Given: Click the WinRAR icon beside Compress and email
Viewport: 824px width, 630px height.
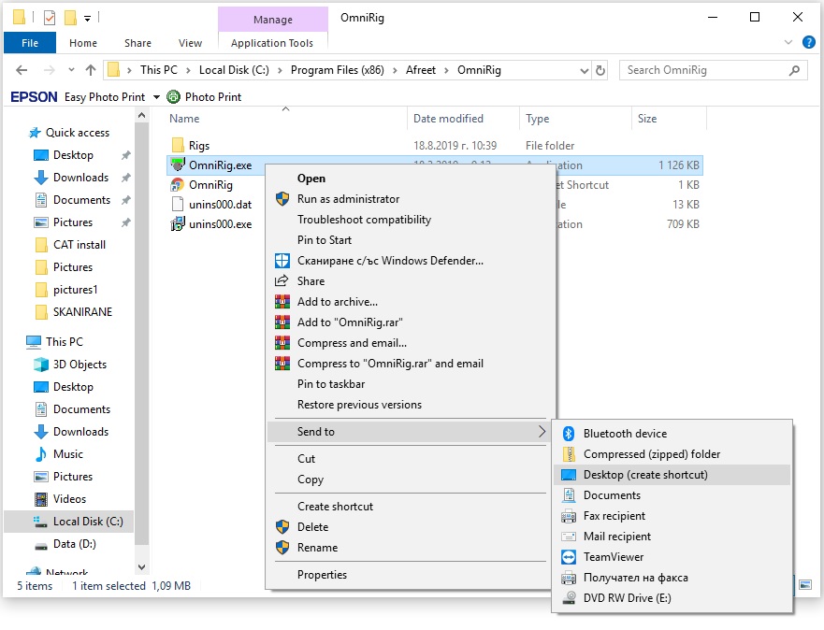Looking at the screenshot, I should pos(282,343).
